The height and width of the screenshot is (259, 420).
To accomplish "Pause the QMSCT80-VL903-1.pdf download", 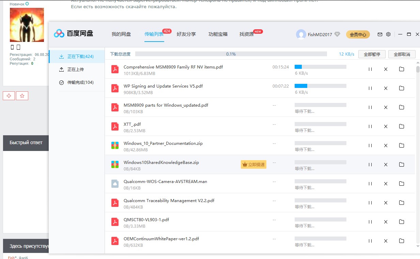I will point(370,222).
